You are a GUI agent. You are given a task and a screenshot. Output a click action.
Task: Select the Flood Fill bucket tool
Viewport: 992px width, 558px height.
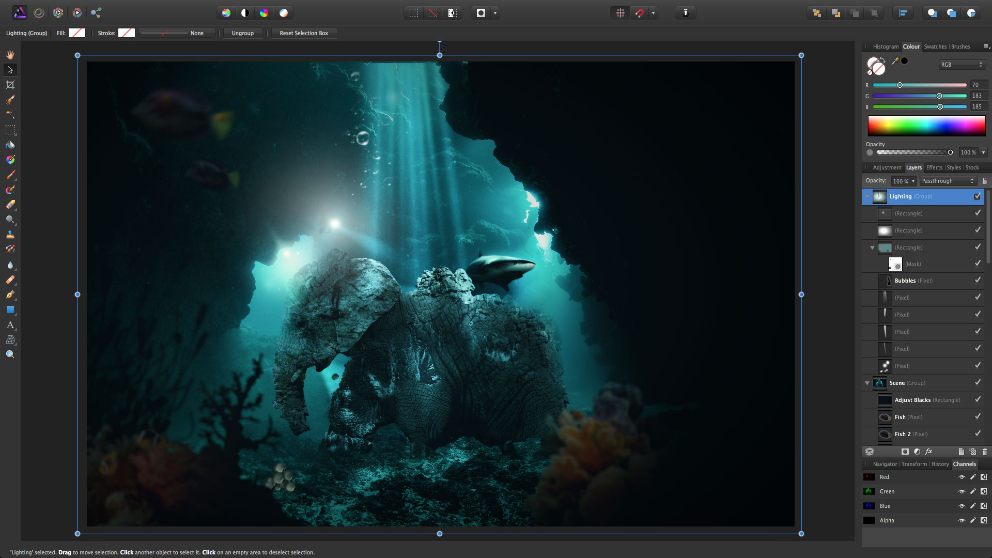pyautogui.click(x=10, y=145)
